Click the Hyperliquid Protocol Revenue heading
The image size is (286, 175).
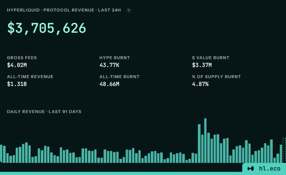click(64, 10)
